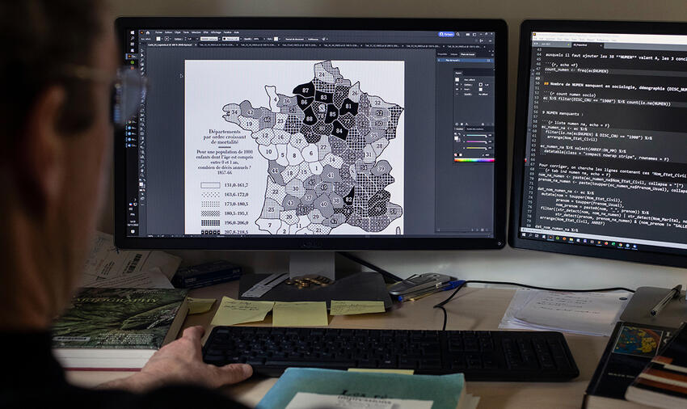Open the Style dropdown in the control bar
Image resolution: width=687 pixels, height=409 pixels.
point(278,39)
